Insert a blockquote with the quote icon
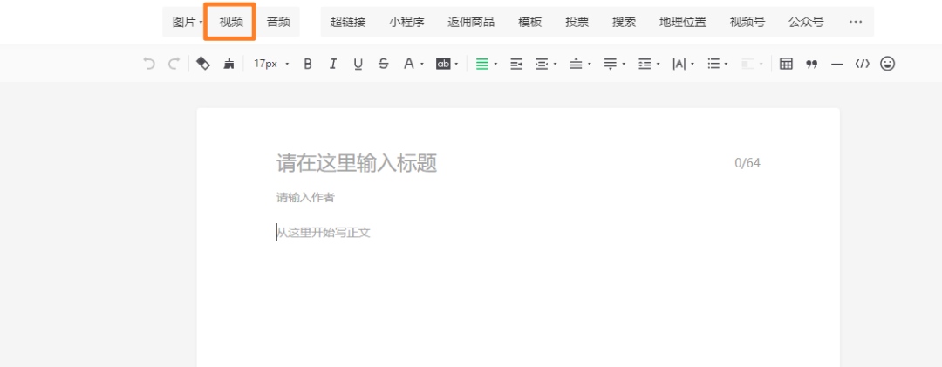This screenshot has height=367, width=942. pos(811,64)
